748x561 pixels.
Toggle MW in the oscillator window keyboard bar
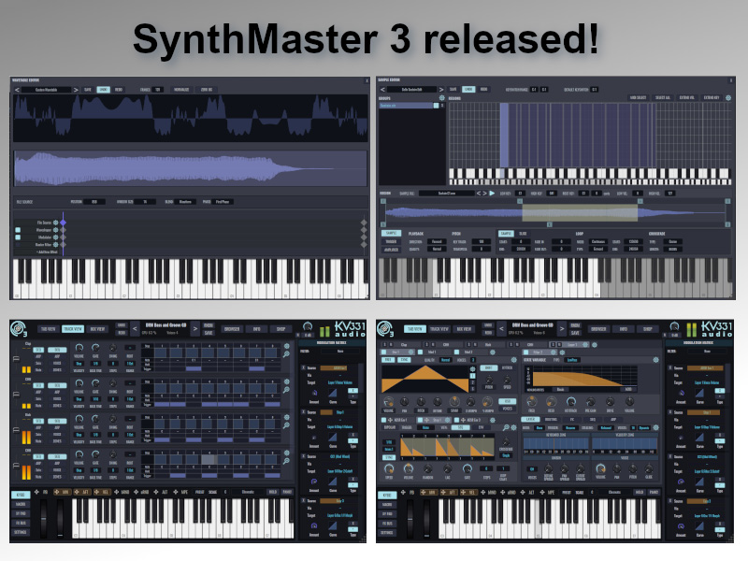coord(429,492)
